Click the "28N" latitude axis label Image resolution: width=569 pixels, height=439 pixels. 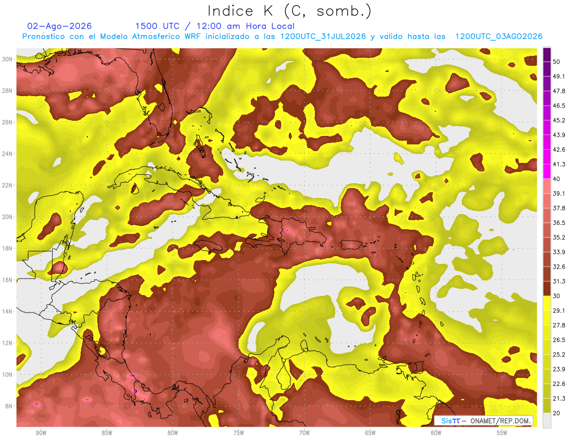[8, 90]
